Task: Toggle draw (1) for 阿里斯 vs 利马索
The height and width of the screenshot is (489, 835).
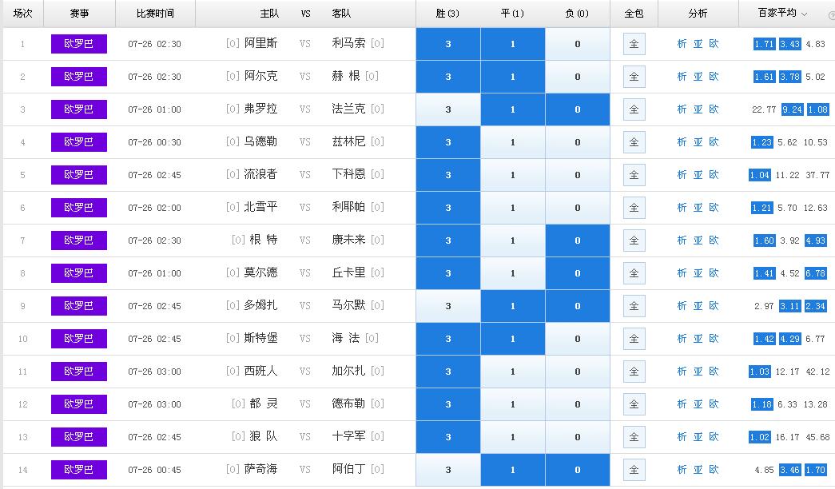Action: coord(512,44)
